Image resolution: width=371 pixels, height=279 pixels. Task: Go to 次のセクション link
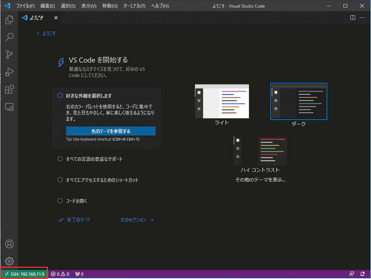136,220
